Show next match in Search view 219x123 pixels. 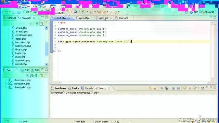[150, 88]
